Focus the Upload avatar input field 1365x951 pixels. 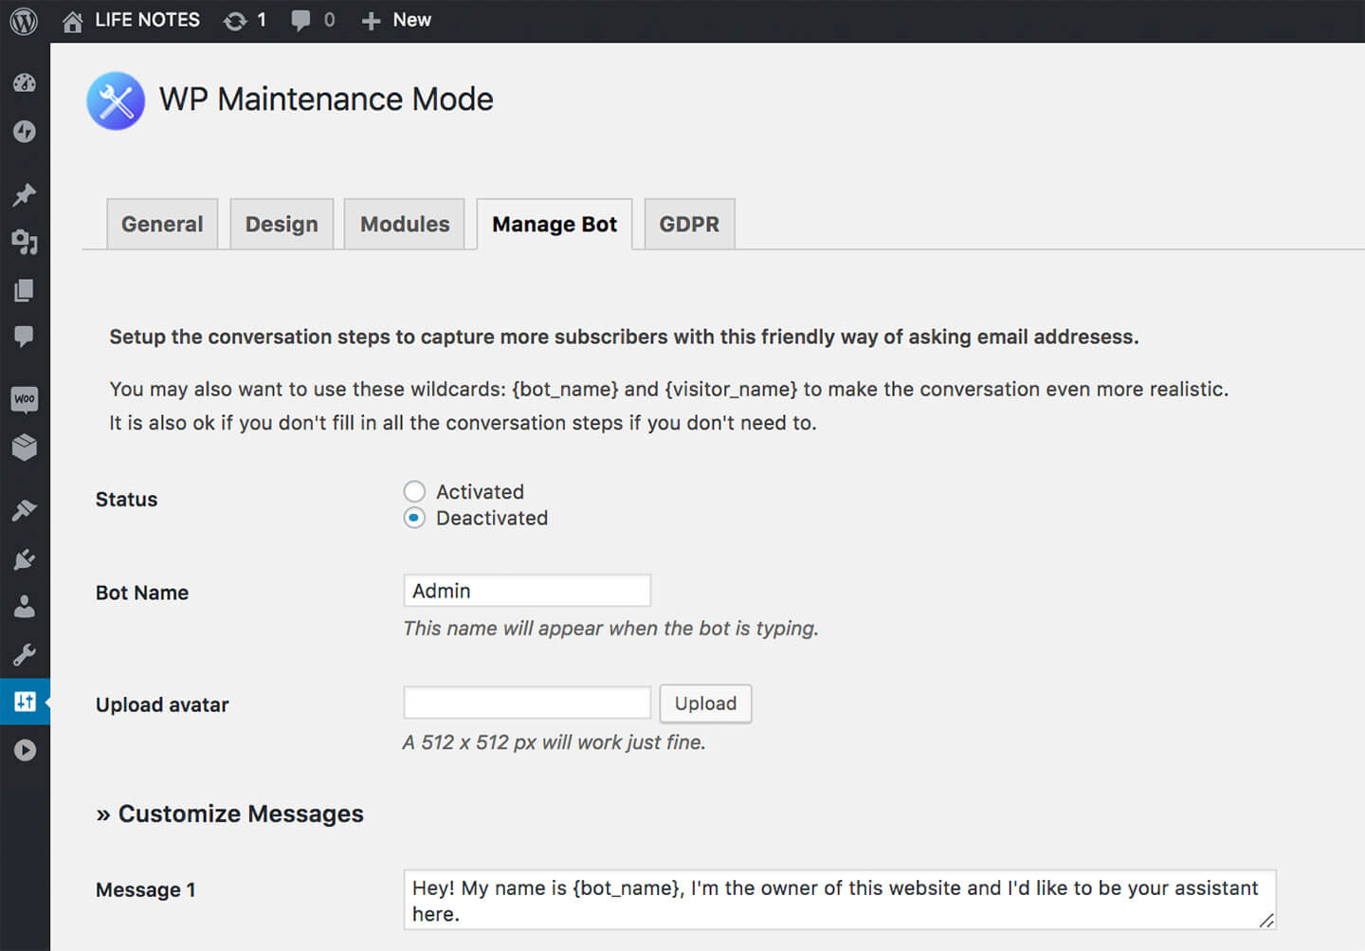[x=527, y=703]
